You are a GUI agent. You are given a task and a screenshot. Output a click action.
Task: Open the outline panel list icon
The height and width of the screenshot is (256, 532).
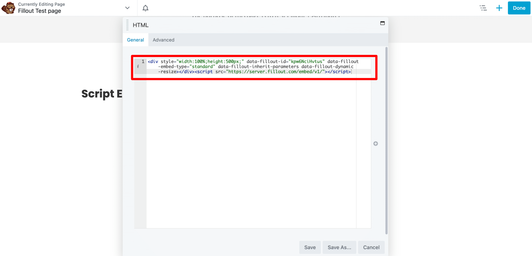coord(483,8)
